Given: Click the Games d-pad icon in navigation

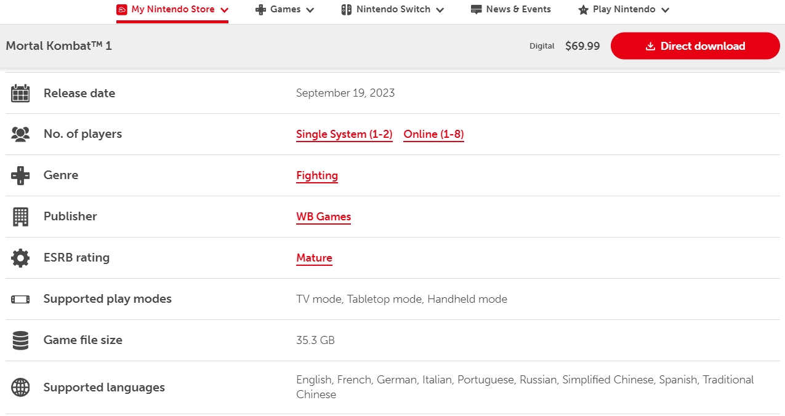Looking at the screenshot, I should 261,10.
